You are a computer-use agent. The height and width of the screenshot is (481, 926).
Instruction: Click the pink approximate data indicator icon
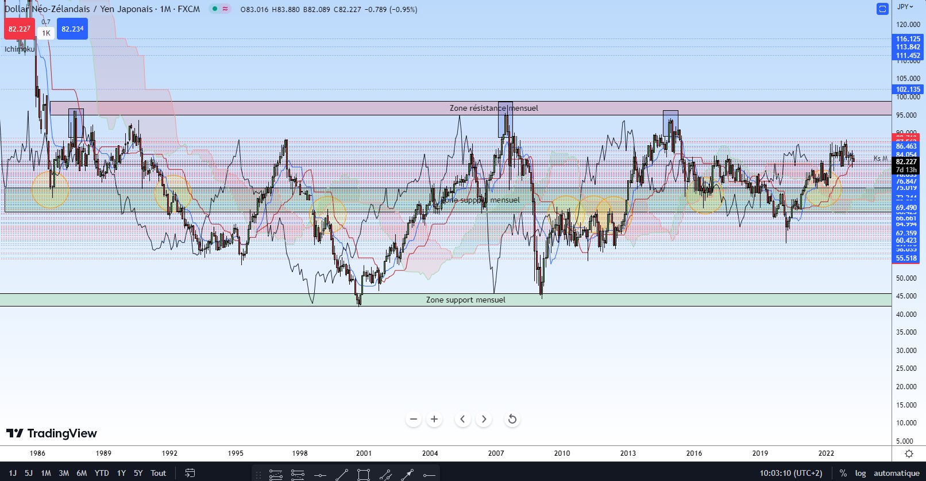tap(225, 9)
